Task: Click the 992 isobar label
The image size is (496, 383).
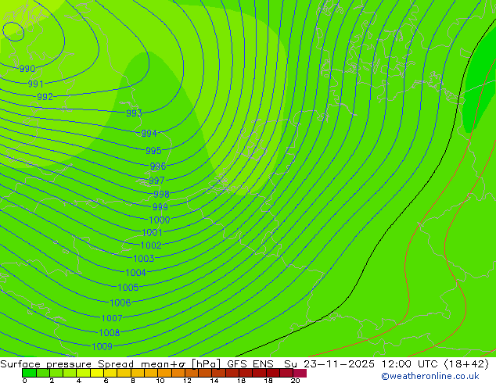Action: [x=45, y=97]
